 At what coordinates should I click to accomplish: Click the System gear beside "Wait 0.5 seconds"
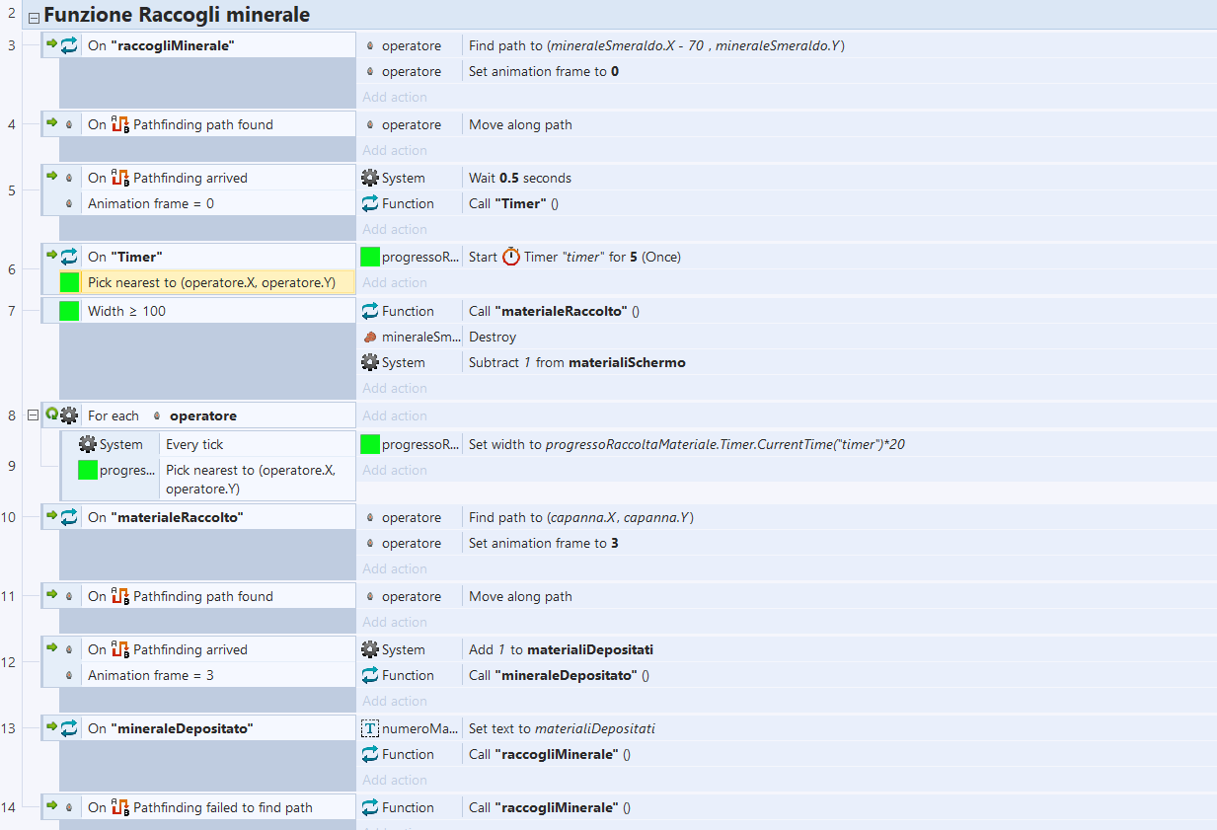[x=370, y=178]
